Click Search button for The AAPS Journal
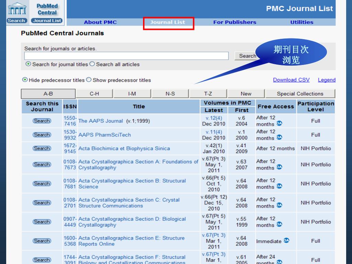Screen dimensions: 352x264 (x=42, y=121)
